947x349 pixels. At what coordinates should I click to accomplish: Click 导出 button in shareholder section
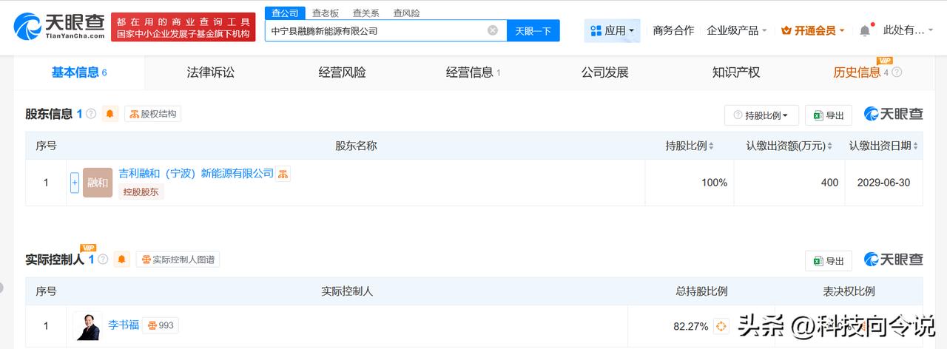(x=829, y=115)
